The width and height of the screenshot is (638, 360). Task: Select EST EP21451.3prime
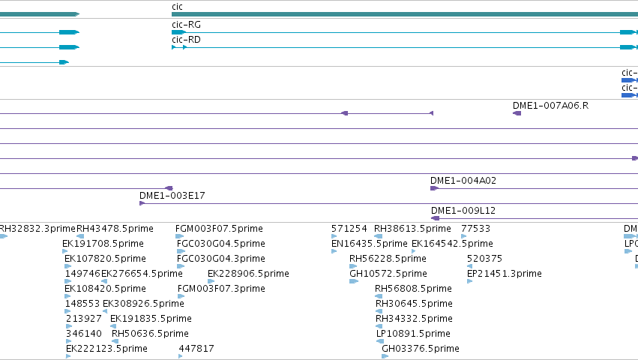click(505, 274)
